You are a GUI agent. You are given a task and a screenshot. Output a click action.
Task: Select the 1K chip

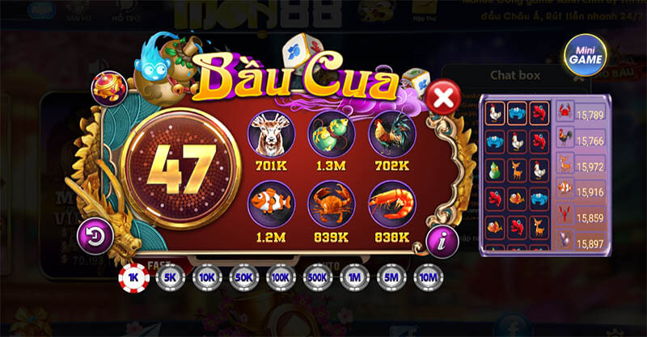(133, 279)
